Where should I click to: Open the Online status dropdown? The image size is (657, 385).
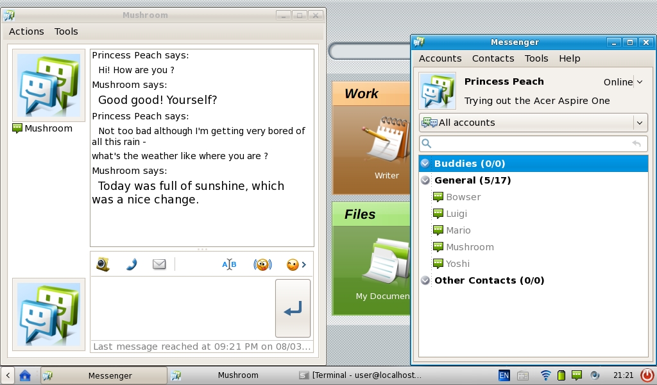point(623,82)
